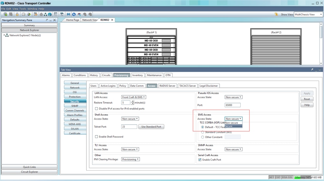324x181 pixels.
Task: Open the SNMP Access state dropdown
Action: 234,149
